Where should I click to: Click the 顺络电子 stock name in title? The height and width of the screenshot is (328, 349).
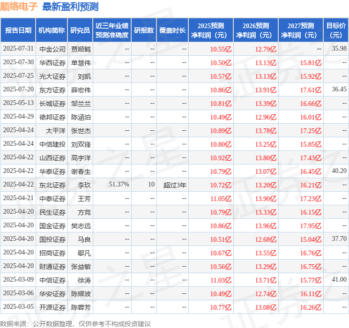tap(20, 7)
